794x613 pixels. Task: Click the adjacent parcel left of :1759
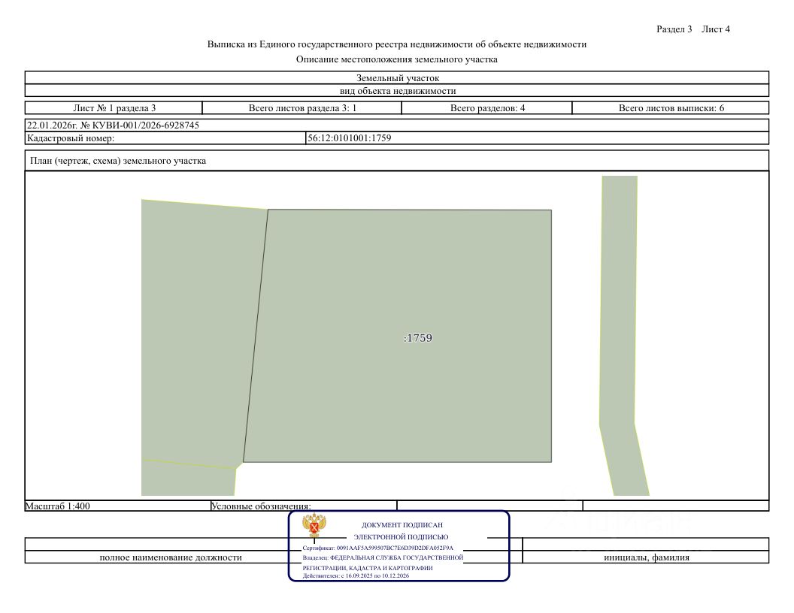click(198, 334)
